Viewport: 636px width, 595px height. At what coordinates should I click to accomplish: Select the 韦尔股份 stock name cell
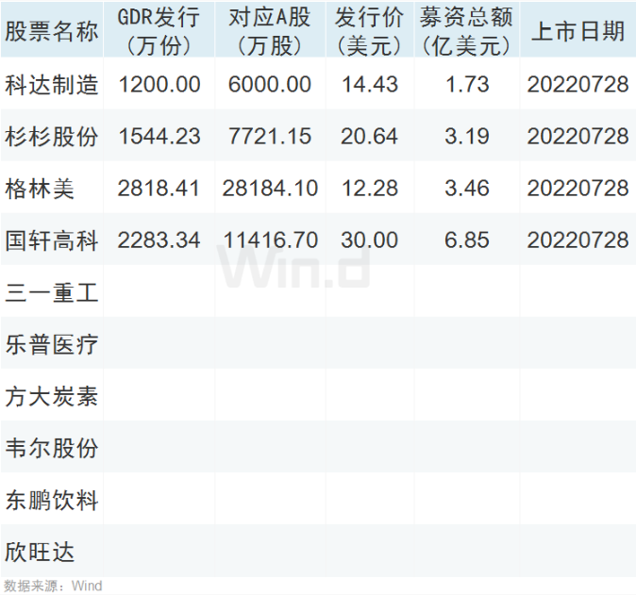52,448
